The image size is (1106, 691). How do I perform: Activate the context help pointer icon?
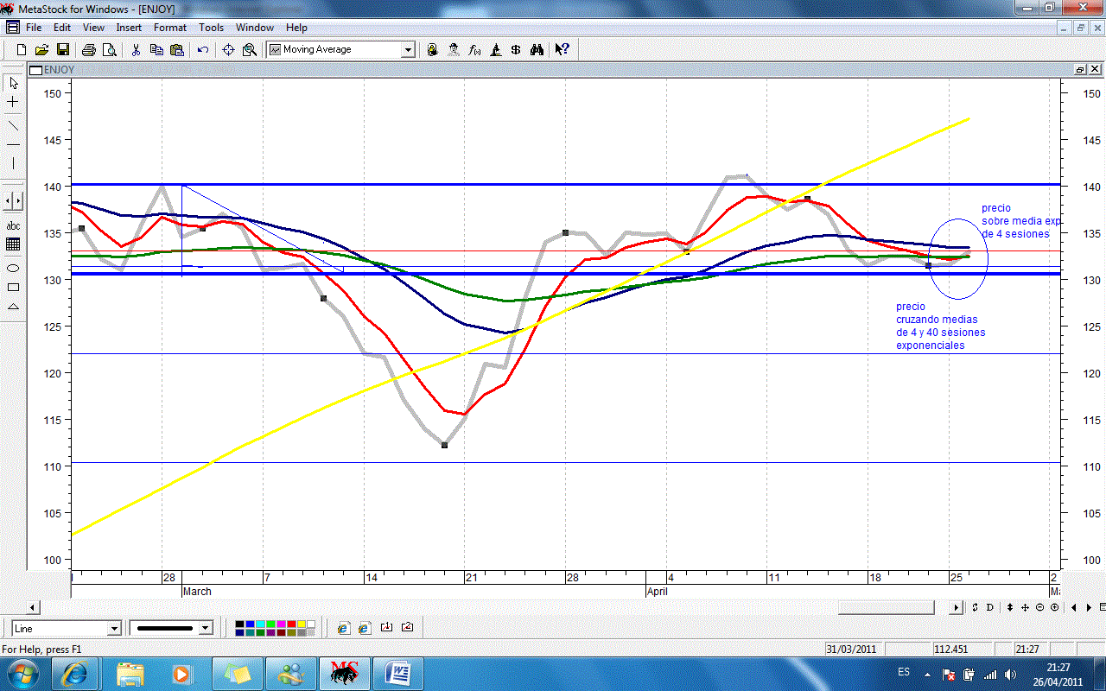tap(562, 50)
